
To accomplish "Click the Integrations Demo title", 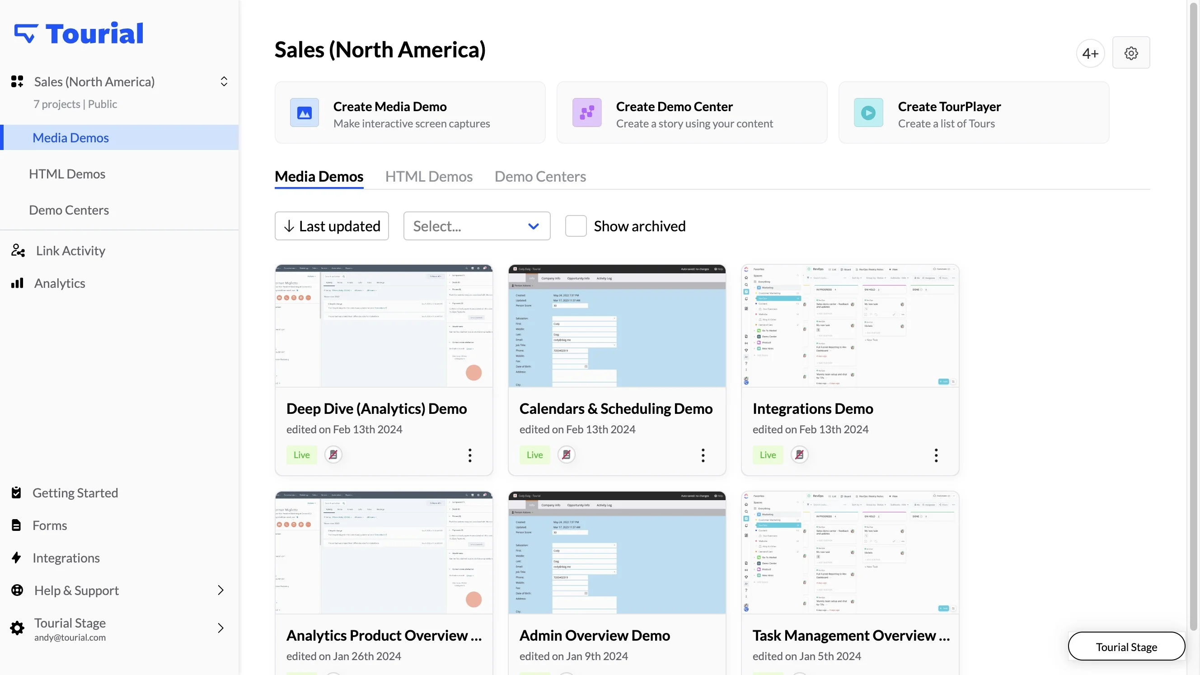I will click(813, 408).
